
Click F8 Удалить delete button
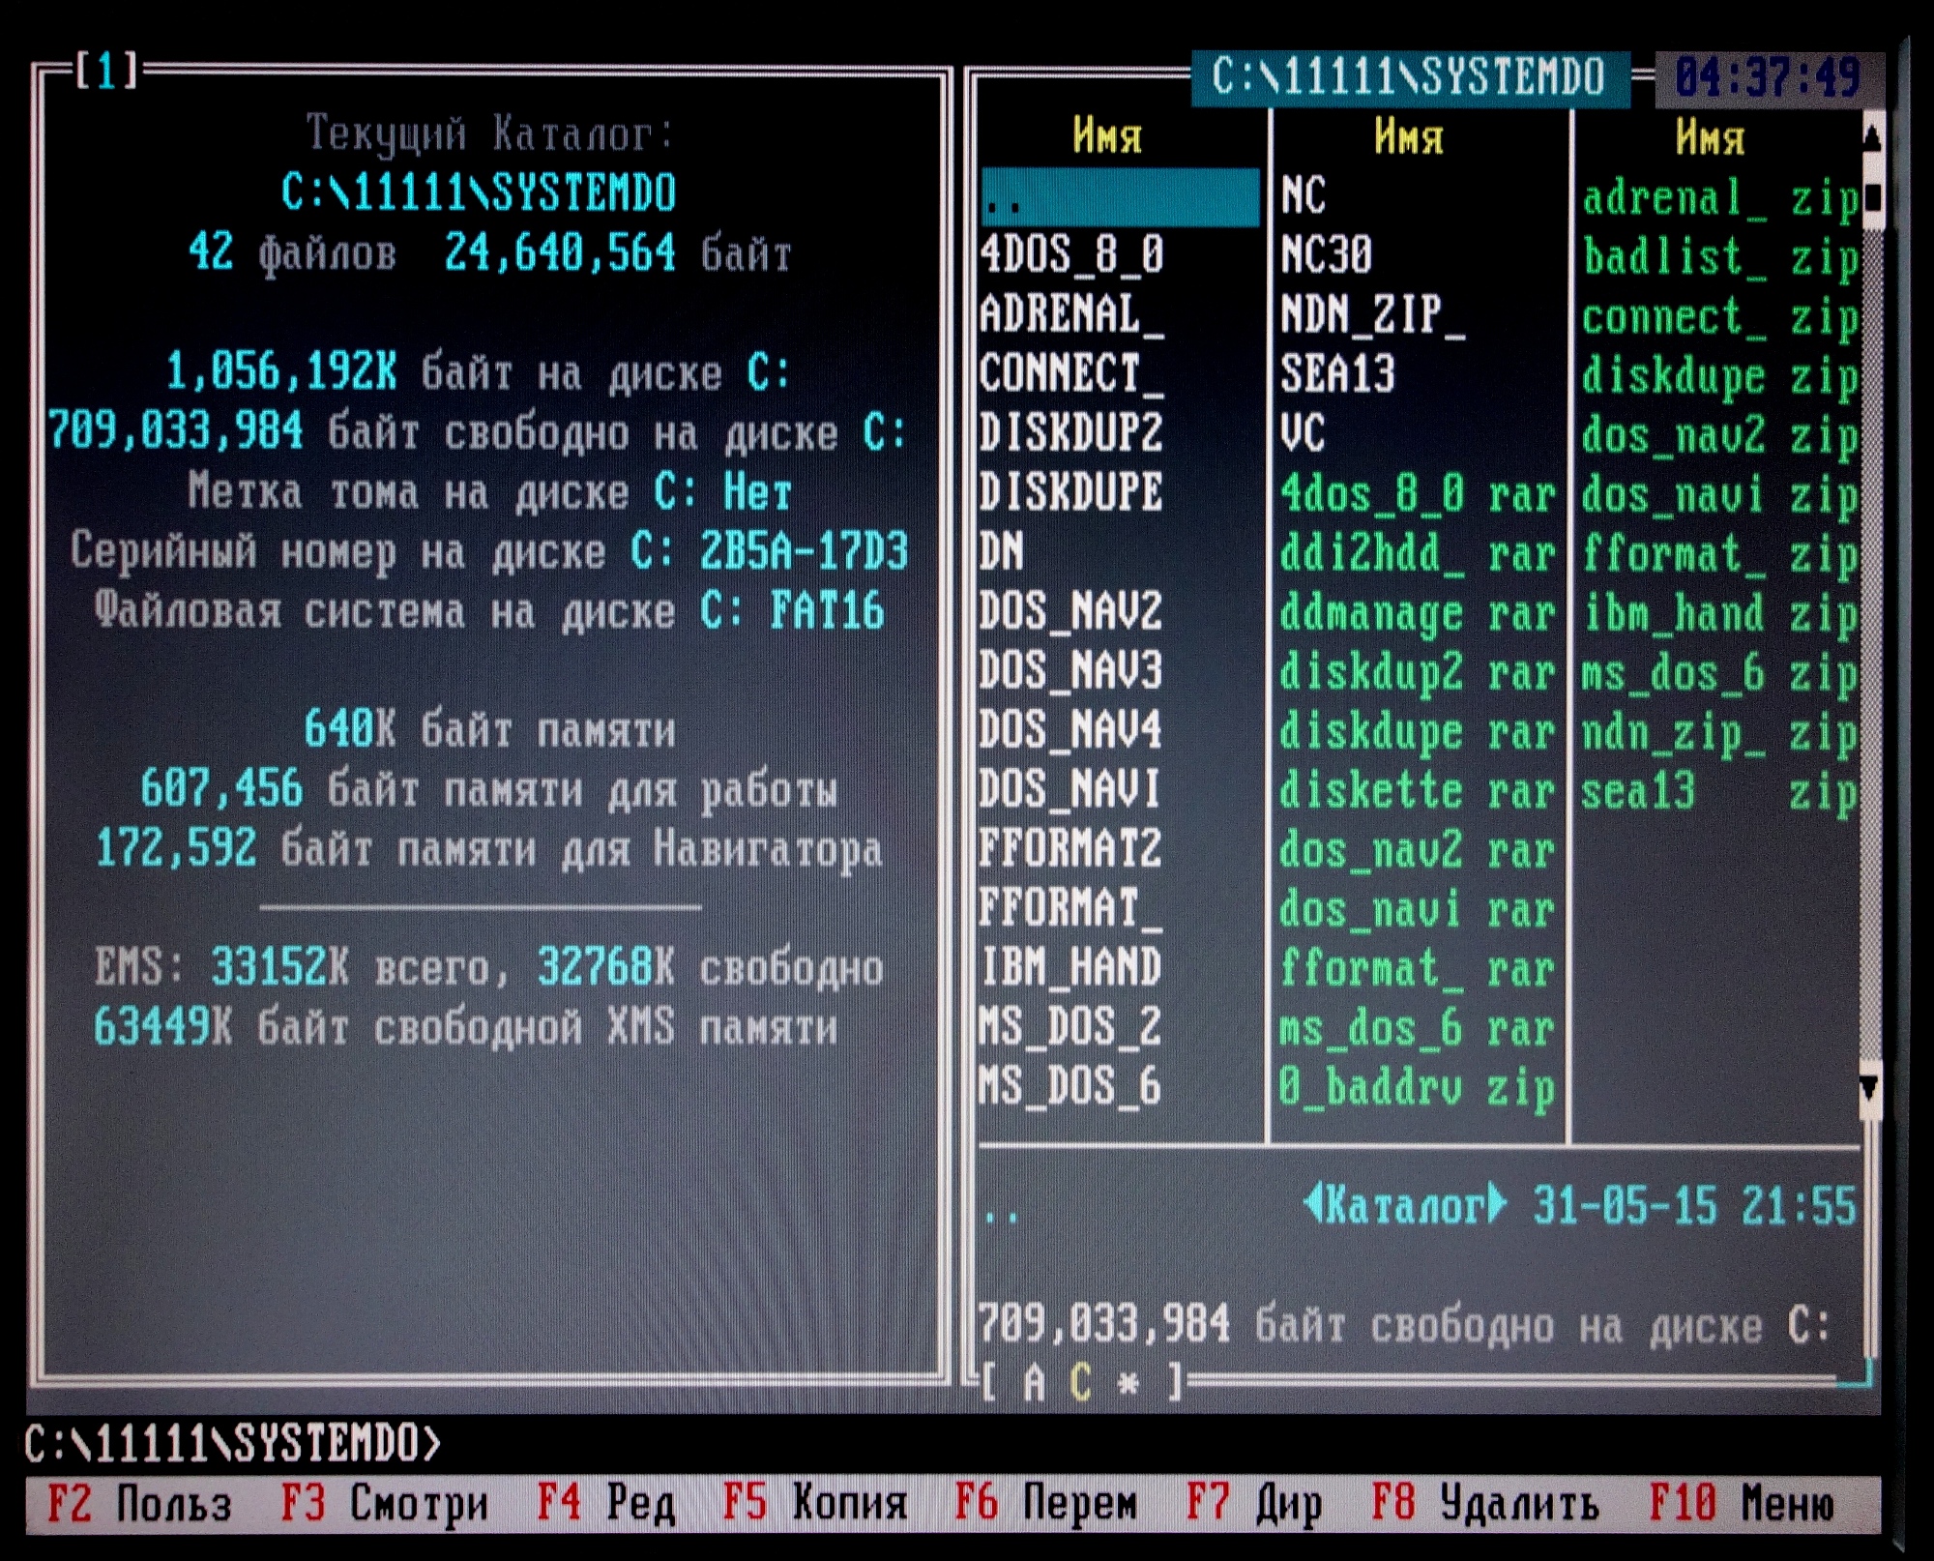1484,1504
